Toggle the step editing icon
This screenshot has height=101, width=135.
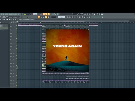[x=44, y=17]
